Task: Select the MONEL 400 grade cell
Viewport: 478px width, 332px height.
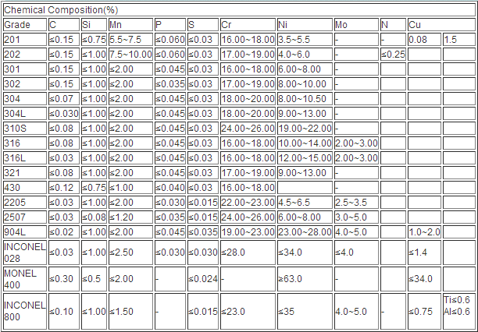Action: pyautogui.click(x=20, y=279)
